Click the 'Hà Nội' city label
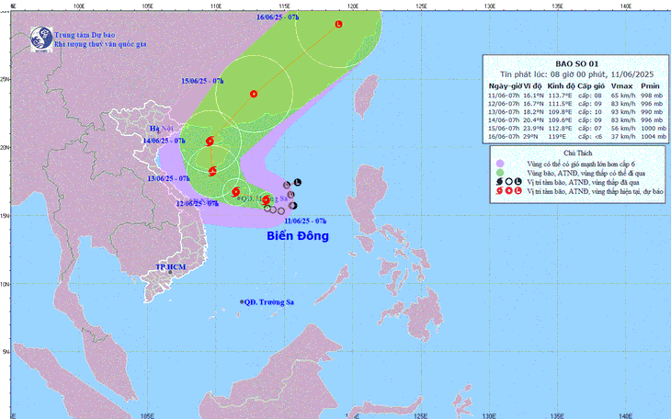 tap(162, 129)
